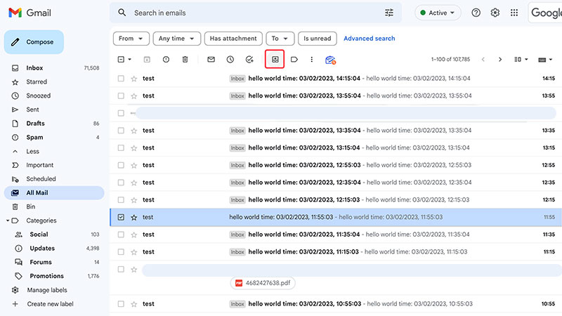Select the 11:35:04 email checkbox
The width and height of the screenshot is (562, 316).
(121, 235)
